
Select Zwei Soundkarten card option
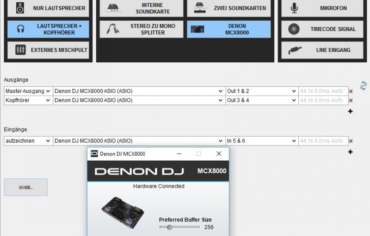click(229, 8)
